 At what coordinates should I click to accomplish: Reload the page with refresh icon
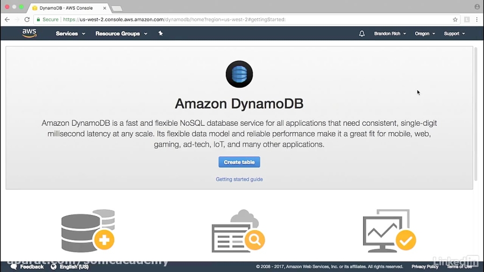27,19
